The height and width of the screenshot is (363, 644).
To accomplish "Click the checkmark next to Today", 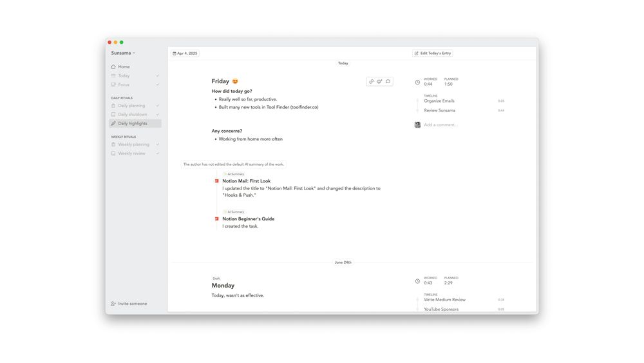I will 157,75.
